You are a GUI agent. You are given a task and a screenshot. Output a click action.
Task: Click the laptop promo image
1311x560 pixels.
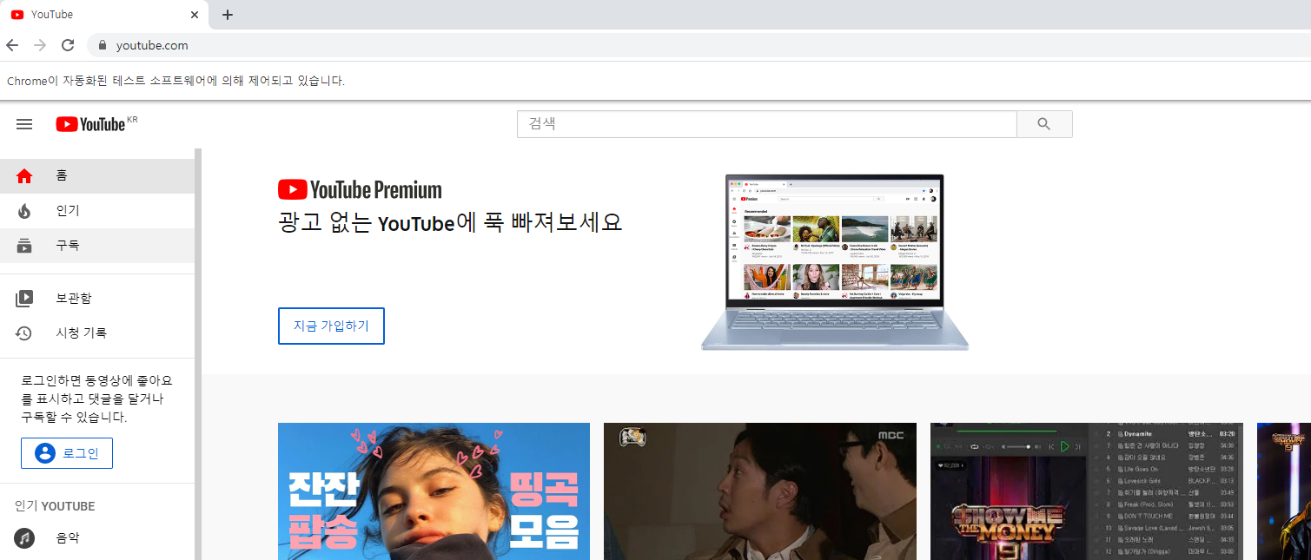click(x=835, y=261)
